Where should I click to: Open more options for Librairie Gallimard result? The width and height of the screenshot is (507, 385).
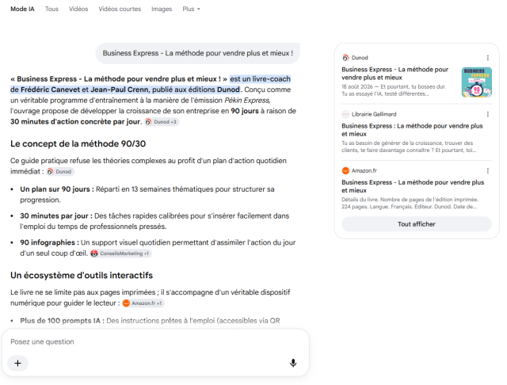(x=488, y=114)
